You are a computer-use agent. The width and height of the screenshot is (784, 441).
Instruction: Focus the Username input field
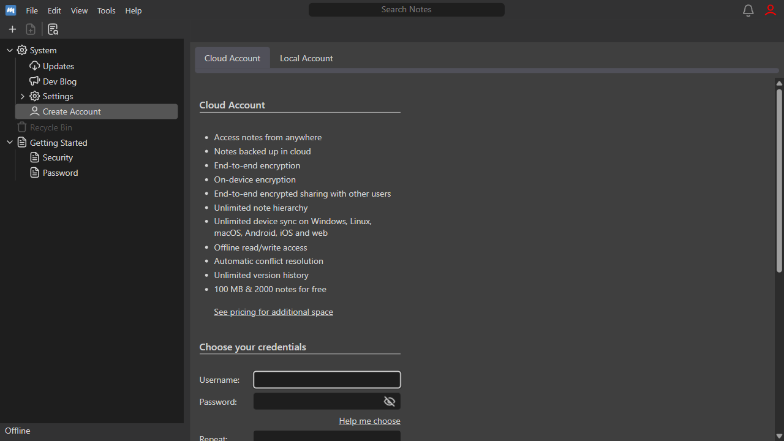tap(327, 380)
